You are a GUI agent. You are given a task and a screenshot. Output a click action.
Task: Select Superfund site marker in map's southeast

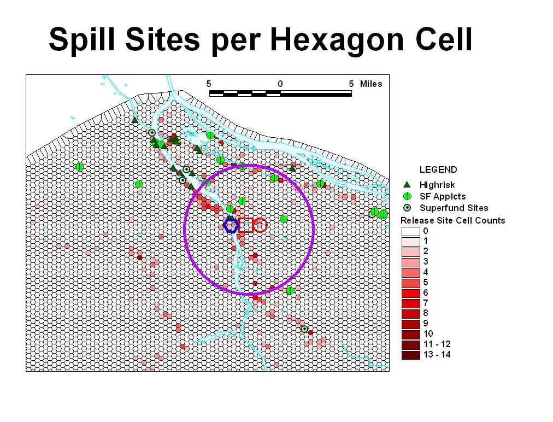click(x=304, y=329)
